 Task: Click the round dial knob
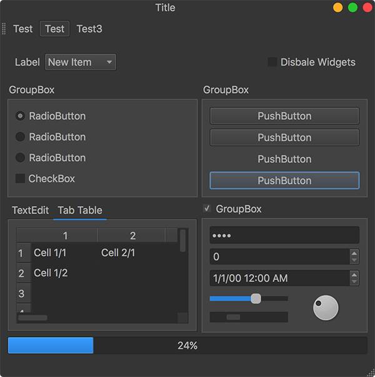326,308
